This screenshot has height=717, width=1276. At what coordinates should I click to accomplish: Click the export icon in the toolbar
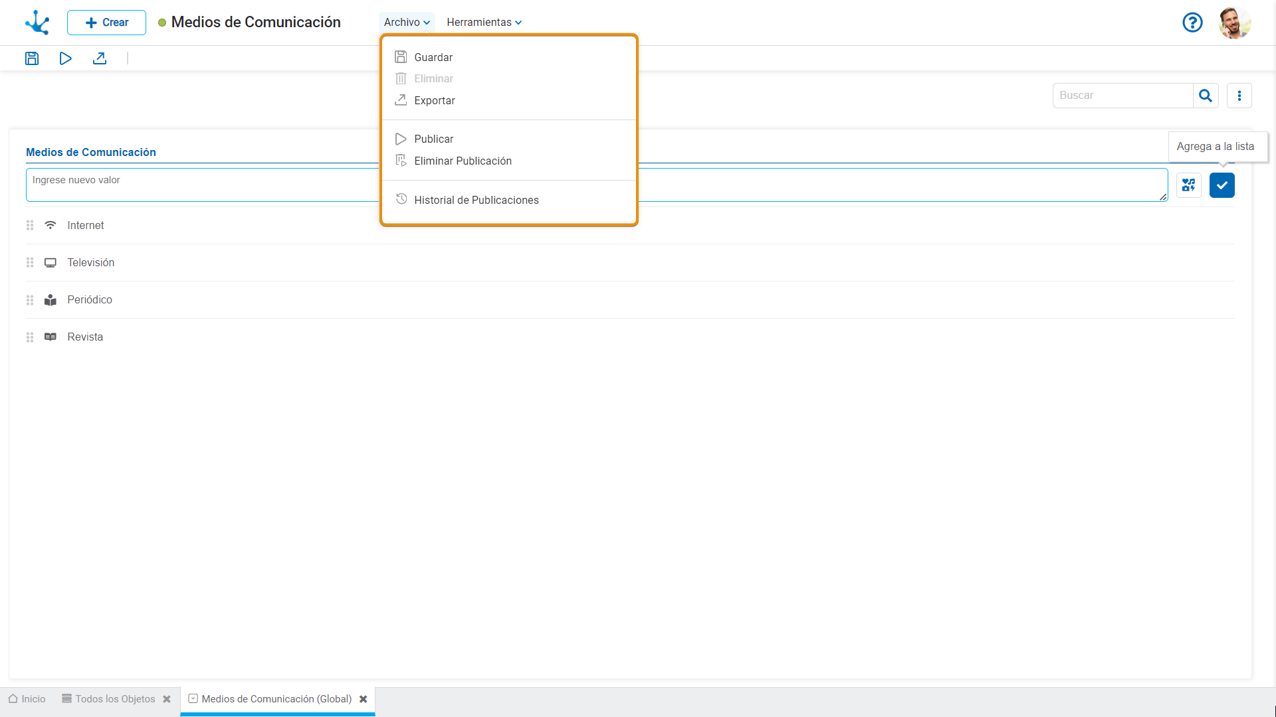(100, 58)
